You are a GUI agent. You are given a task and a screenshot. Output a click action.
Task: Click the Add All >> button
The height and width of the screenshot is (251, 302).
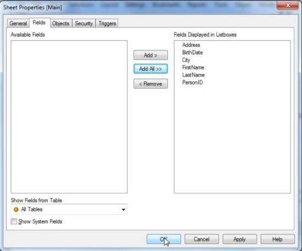click(x=150, y=69)
